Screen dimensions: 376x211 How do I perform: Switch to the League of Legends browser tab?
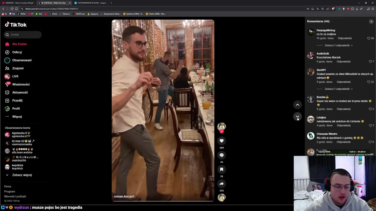(x=90, y=3)
